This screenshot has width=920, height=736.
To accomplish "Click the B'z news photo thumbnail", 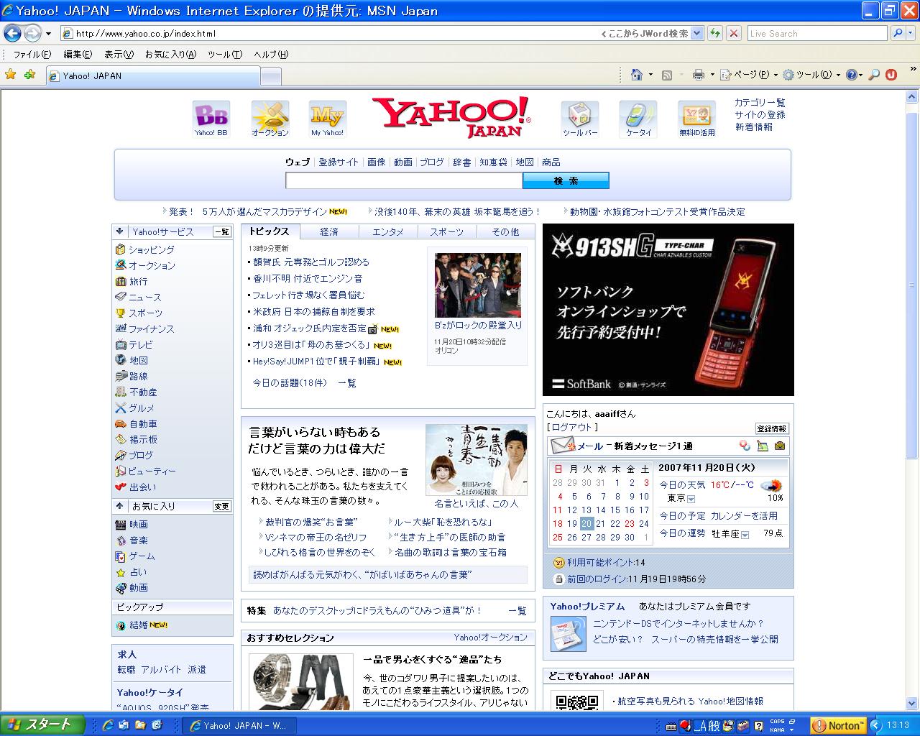I will 478,285.
